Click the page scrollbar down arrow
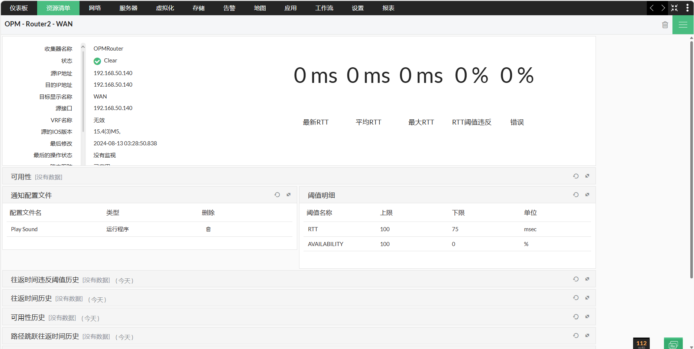The height and width of the screenshot is (349, 694). point(691,347)
